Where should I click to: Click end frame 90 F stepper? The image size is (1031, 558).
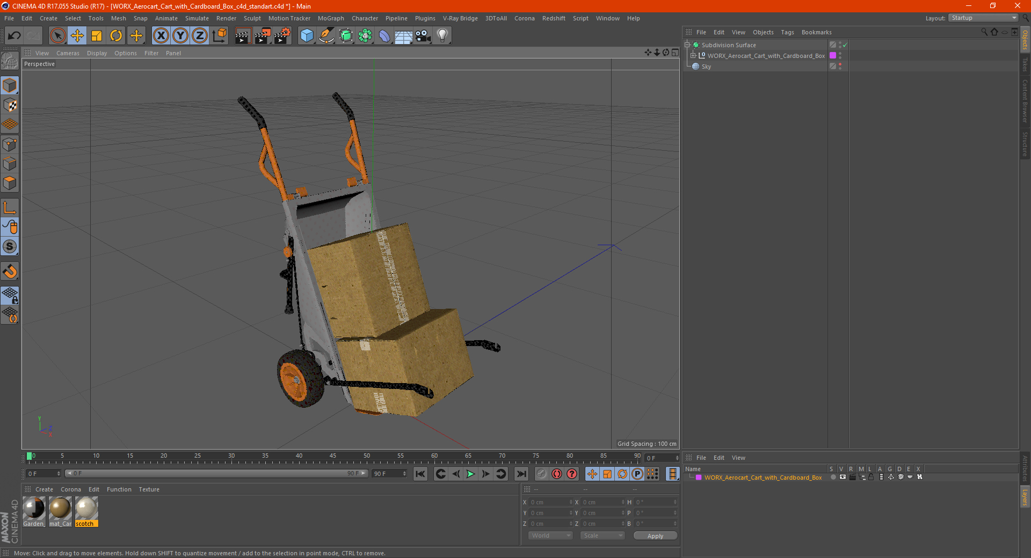pyautogui.click(x=404, y=474)
